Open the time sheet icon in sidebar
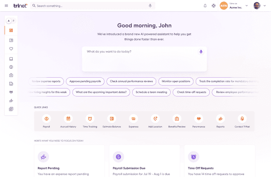The height and width of the screenshot is (177, 271). [x=11, y=84]
